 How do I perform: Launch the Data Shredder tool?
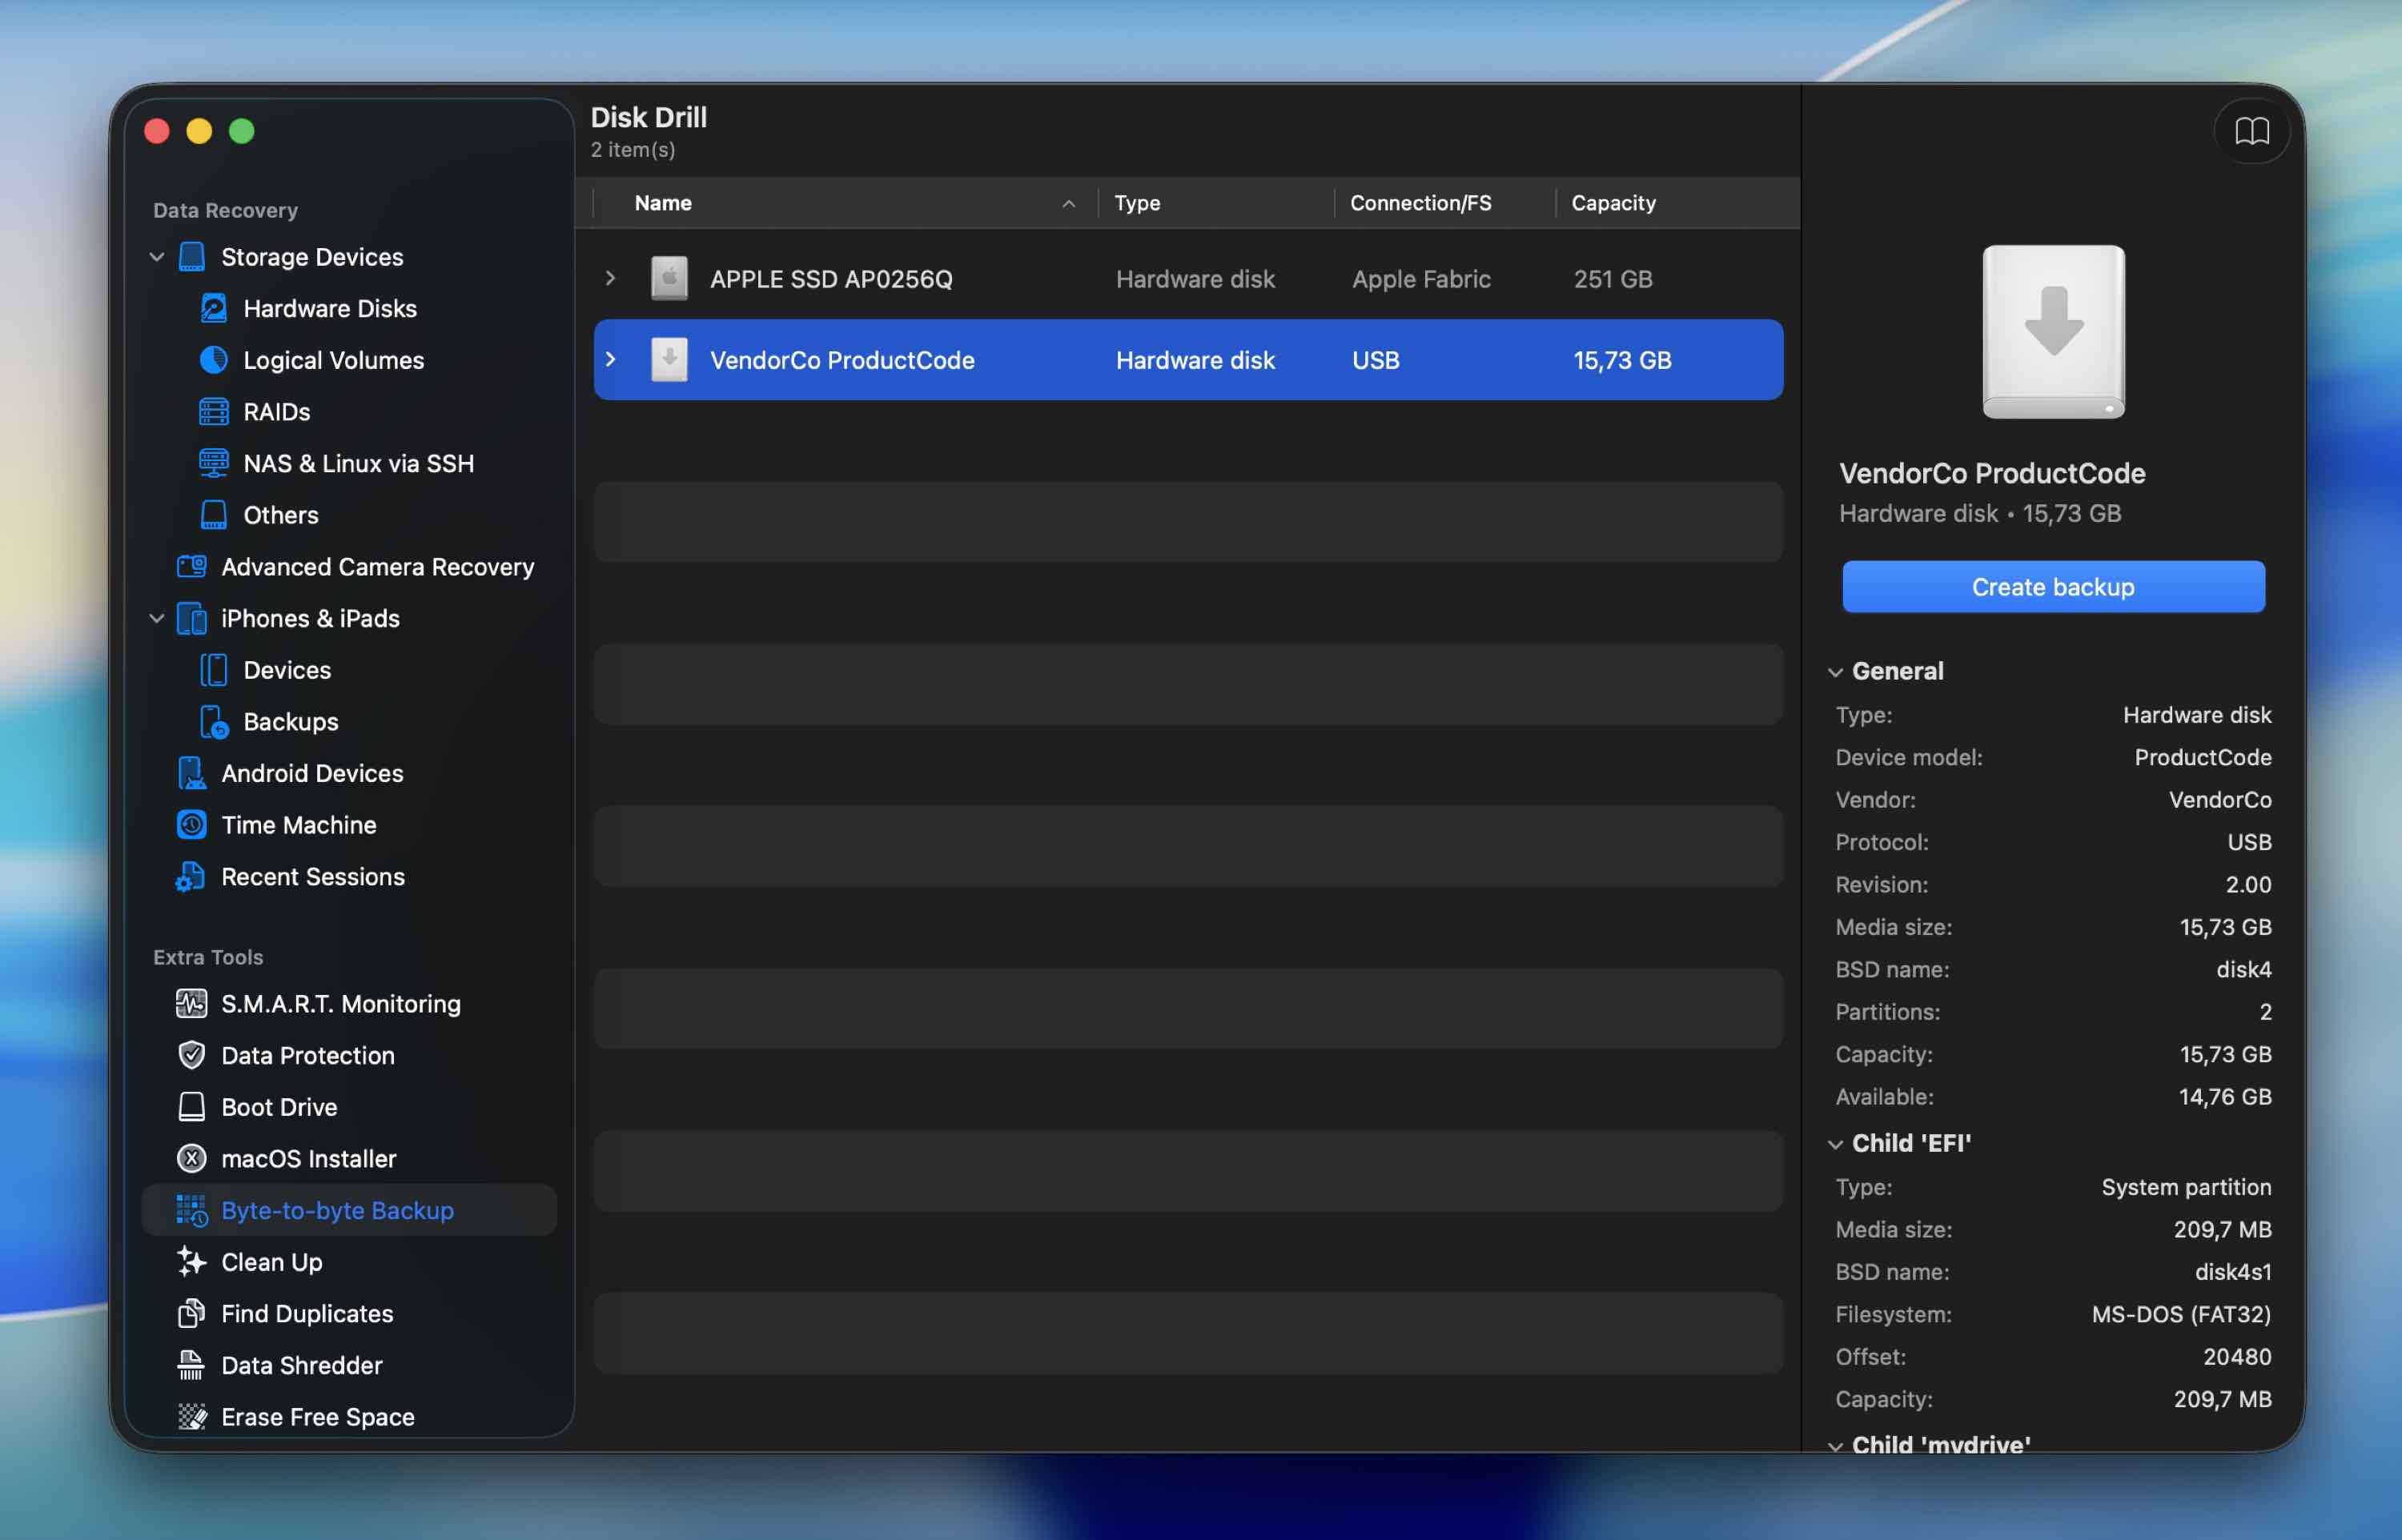[x=300, y=1365]
